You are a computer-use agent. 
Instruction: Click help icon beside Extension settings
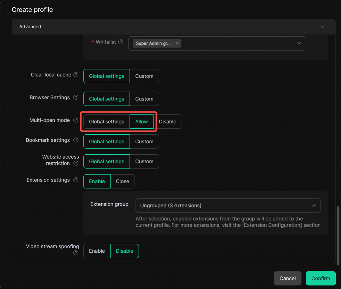(x=76, y=180)
